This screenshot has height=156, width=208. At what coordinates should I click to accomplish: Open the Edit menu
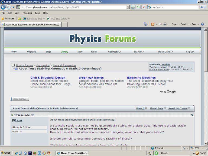coord(10,13)
